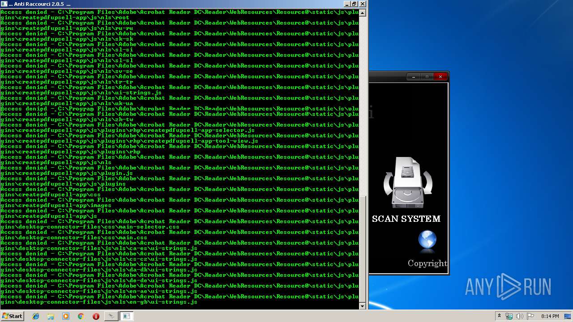Launch Google Chrome from taskbar

pyautogui.click(x=81, y=316)
